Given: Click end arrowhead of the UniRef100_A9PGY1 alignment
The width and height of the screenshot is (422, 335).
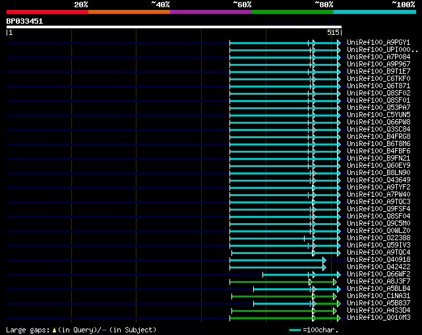Looking at the screenshot, I should 339,42.
